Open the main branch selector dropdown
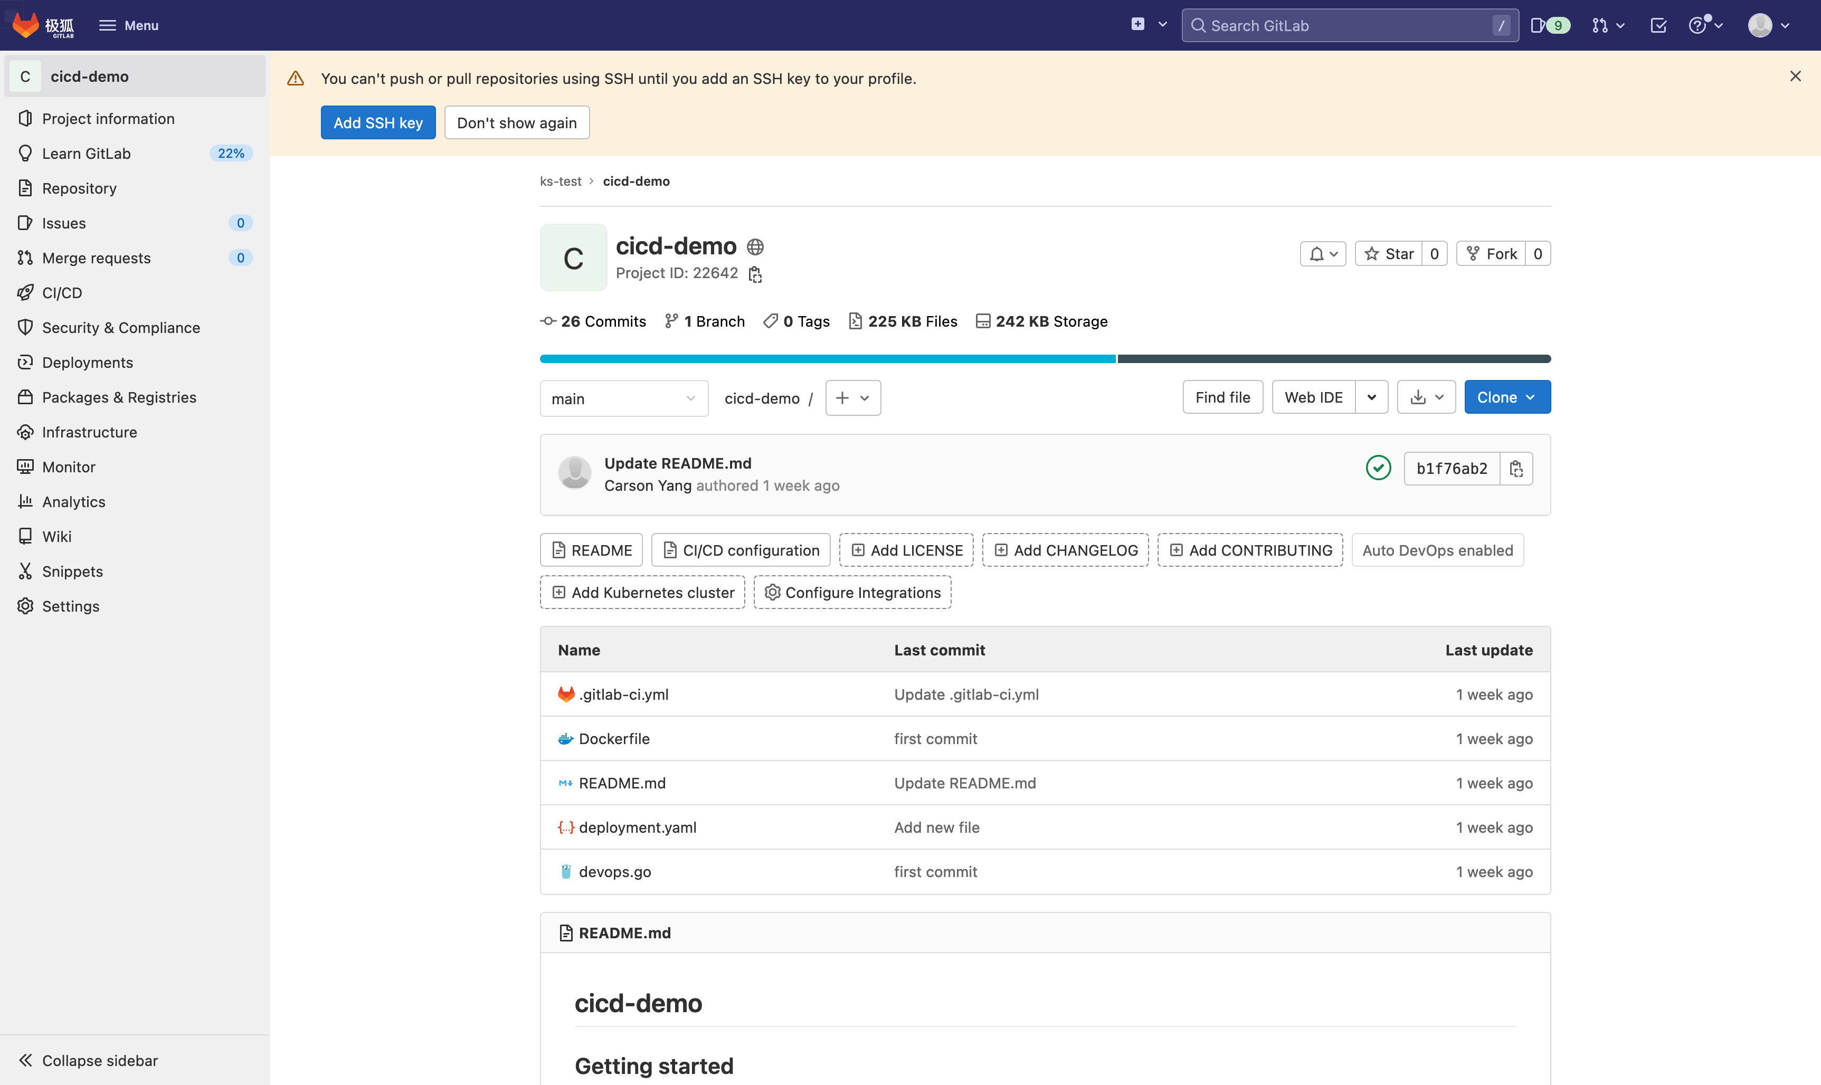This screenshot has width=1821, height=1085. click(x=623, y=398)
